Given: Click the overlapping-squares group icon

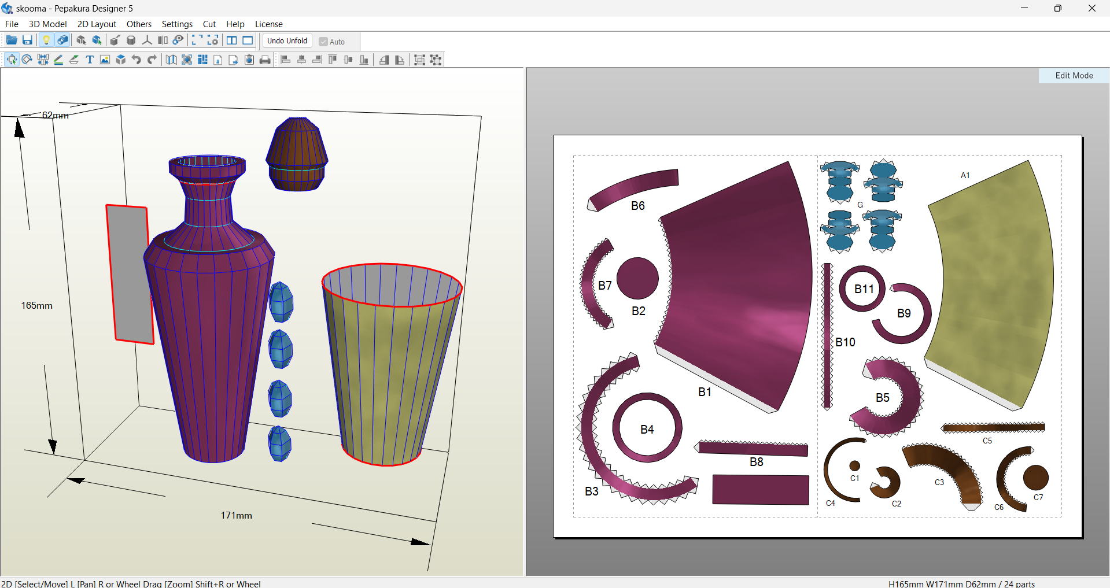Looking at the screenshot, I should (420, 60).
